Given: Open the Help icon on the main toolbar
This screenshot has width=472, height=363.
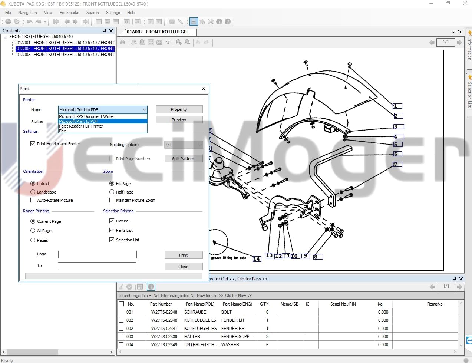Looking at the screenshot, I should (x=227, y=22).
